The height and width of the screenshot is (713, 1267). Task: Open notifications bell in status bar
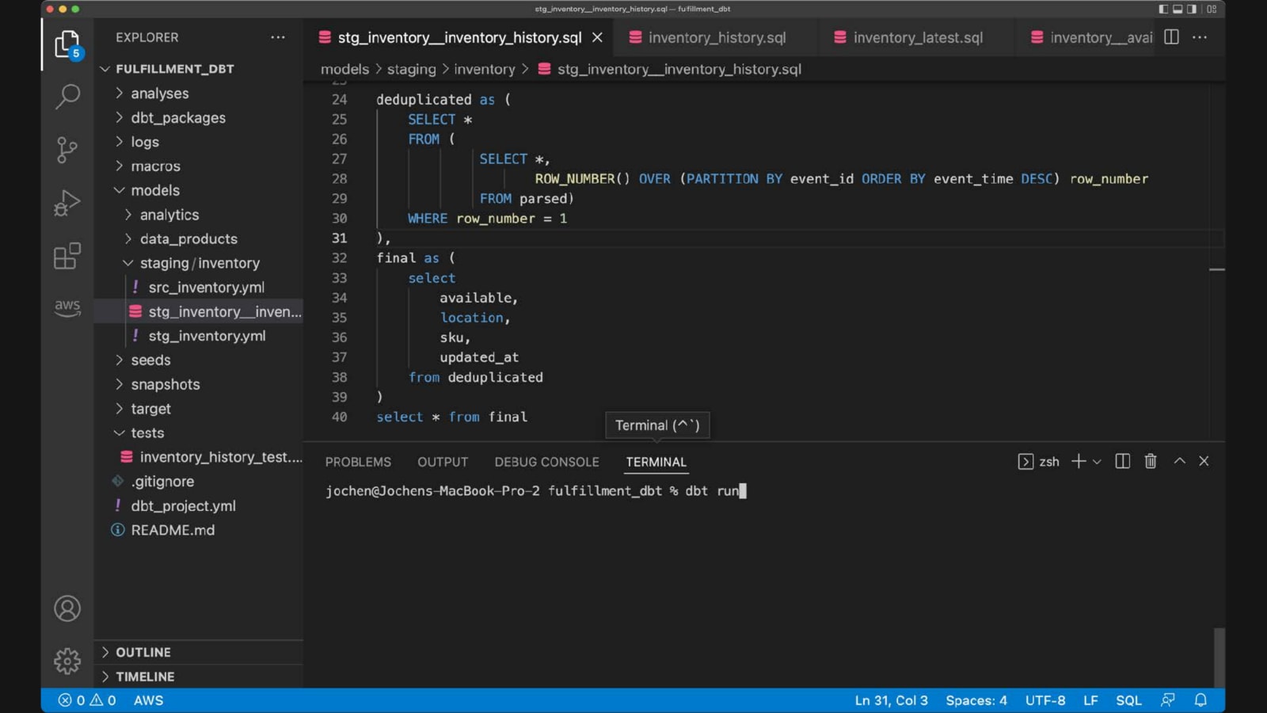[1200, 700]
